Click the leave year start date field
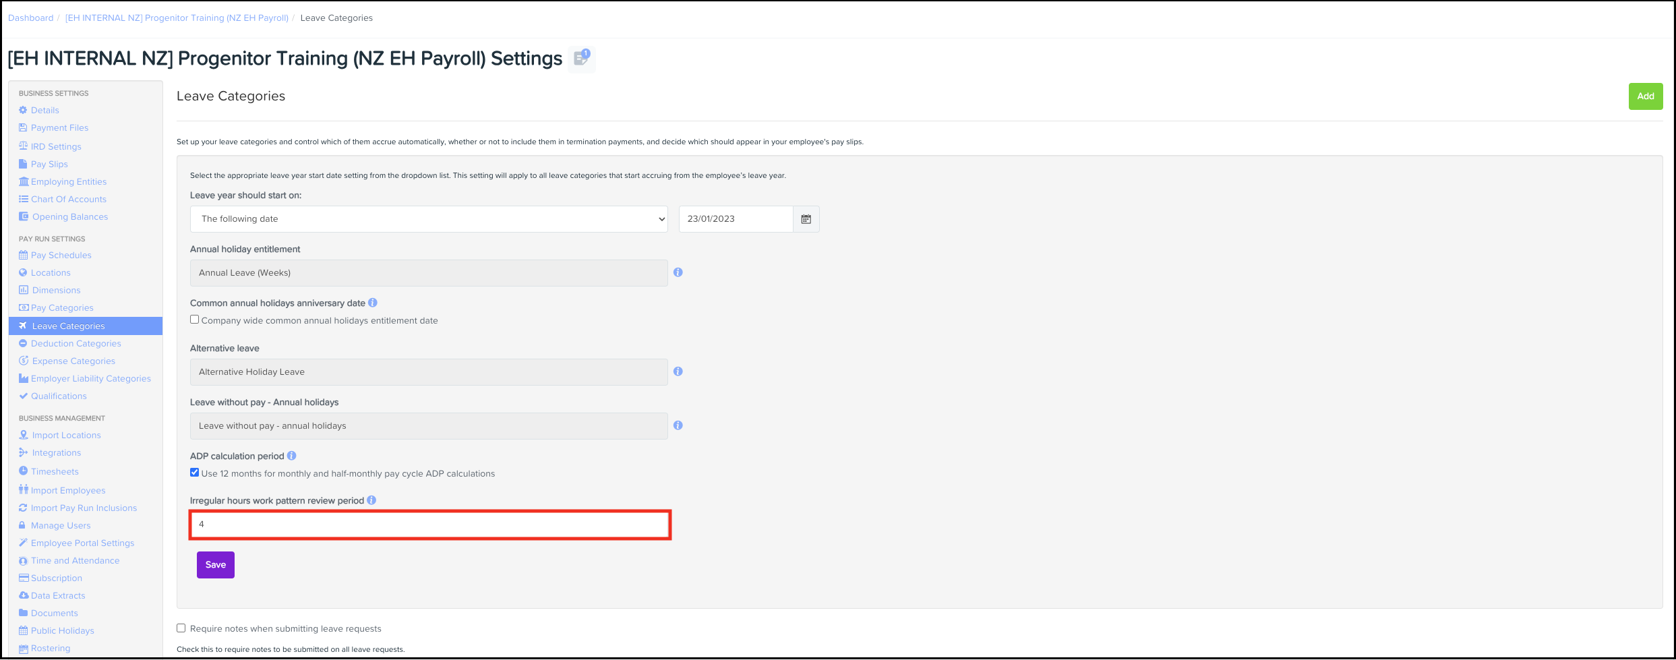 (735, 219)
